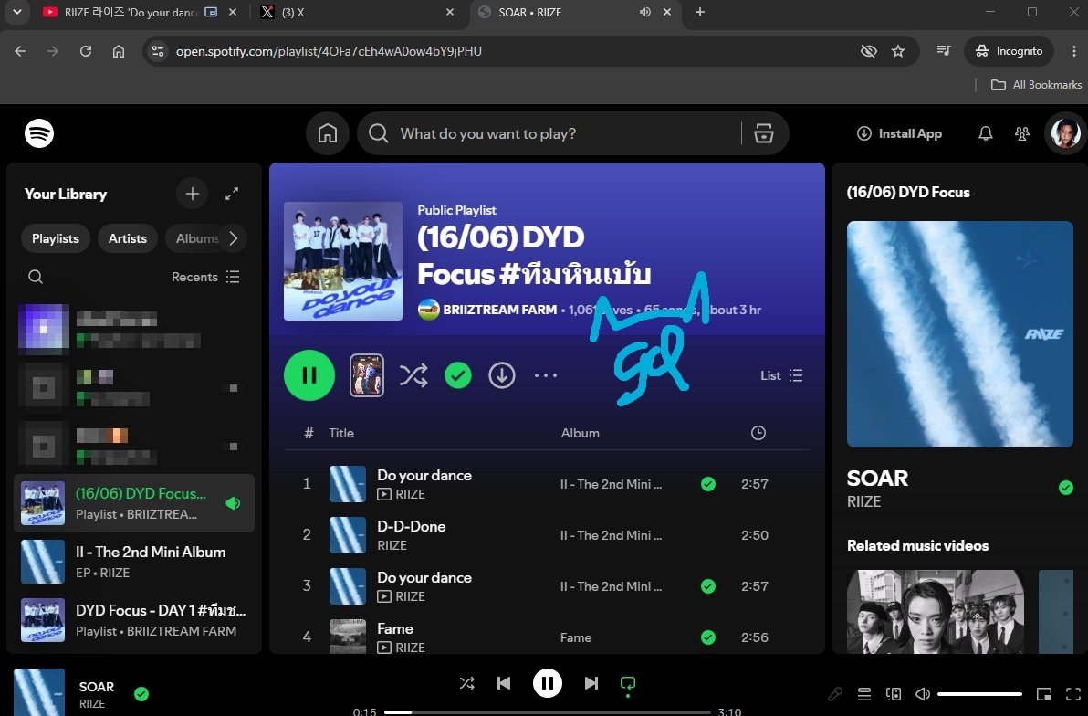Open All Bookmarks folder
Screen dimensions: 1088x716
point(1036,85)
